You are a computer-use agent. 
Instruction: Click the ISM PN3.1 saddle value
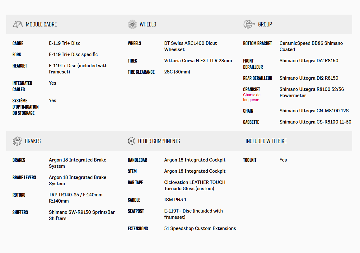tap(175, 200)
